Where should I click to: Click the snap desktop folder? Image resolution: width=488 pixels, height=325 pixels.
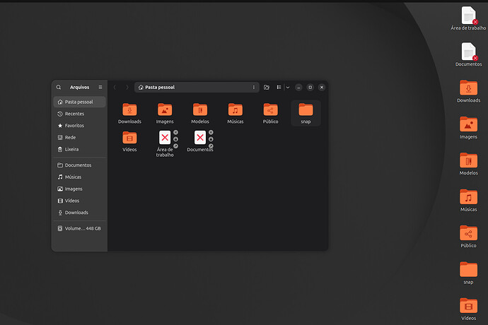468,273
